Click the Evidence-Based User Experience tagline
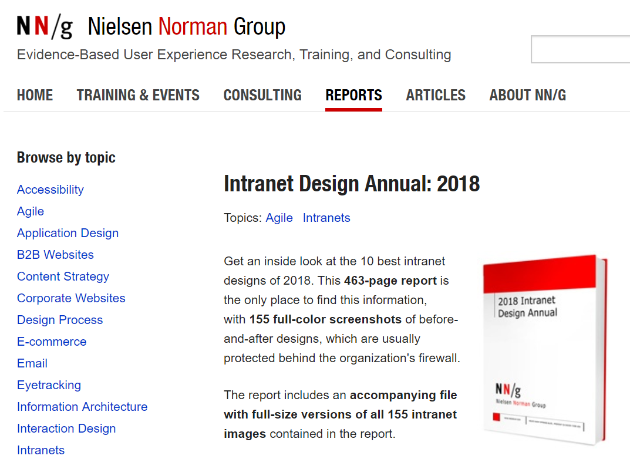 234,54
